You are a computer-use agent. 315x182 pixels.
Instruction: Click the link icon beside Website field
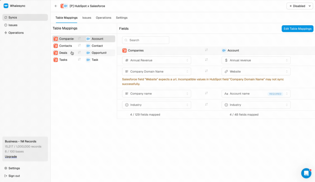click(226, 71)
